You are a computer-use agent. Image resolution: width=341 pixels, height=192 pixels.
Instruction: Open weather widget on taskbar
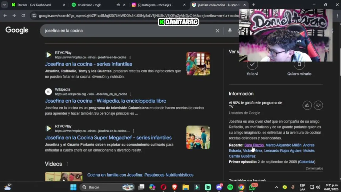(8, 187)
